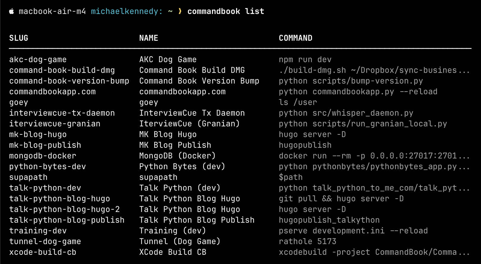Click the XCode Build CB name
Image resolution: width=481 pixels, height=264 pixels.
[x=173, y=252]
